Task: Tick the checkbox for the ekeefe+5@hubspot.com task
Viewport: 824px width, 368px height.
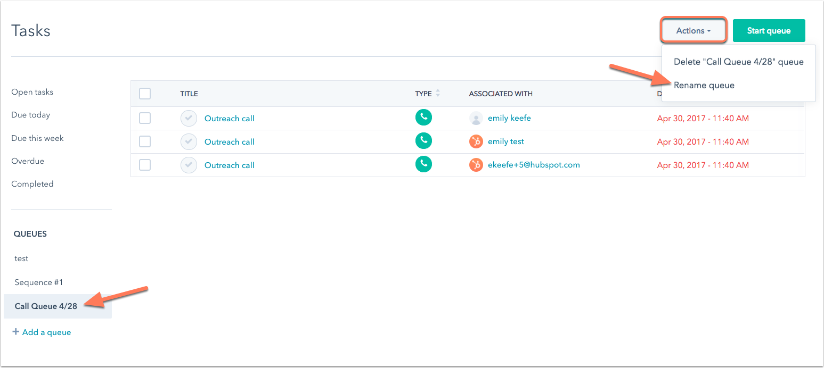Action: click(145, 165)
